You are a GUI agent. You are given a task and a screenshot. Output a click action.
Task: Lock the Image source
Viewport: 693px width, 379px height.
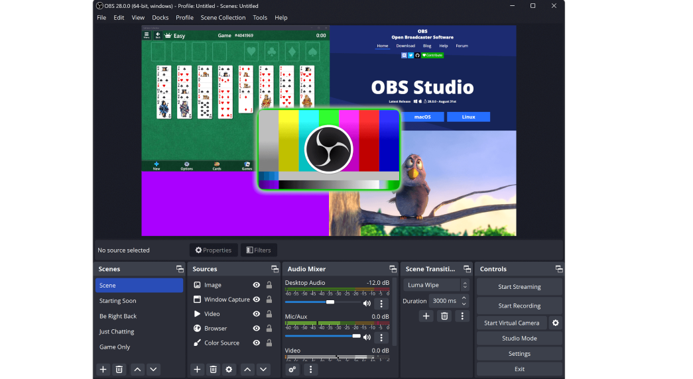point(269,285)
